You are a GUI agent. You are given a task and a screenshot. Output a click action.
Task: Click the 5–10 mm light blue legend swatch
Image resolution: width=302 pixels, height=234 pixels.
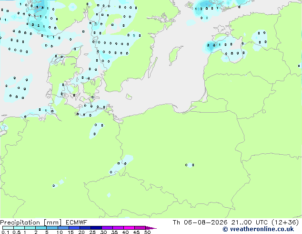coord(52,228)
